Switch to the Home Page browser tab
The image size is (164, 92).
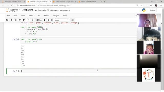click(x=13, y=2)
